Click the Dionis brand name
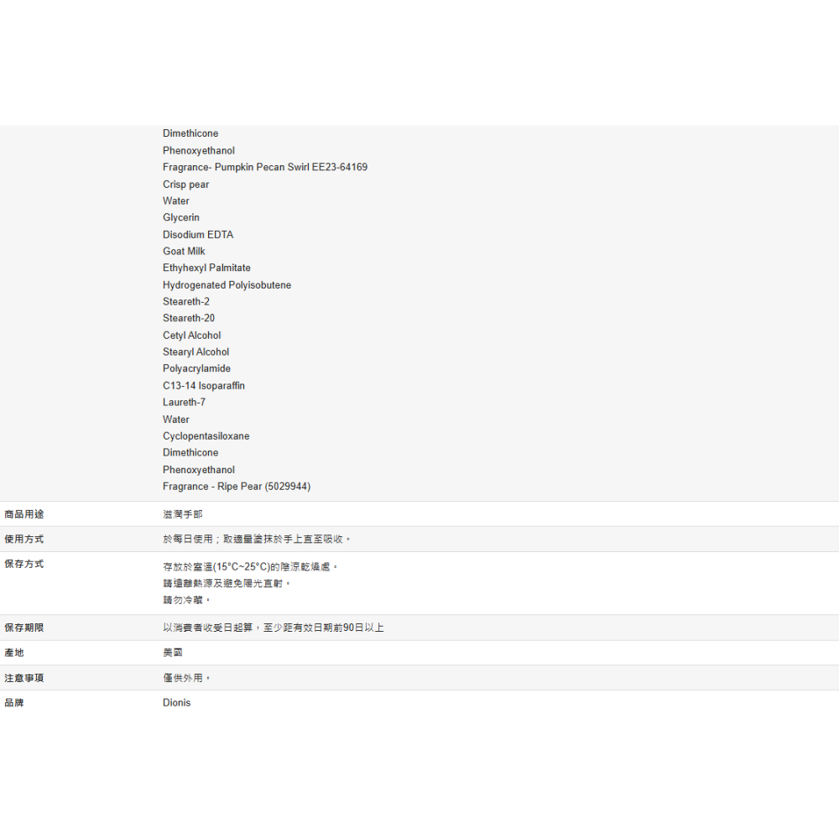The height and width of the screenshot is (839, 839). click(x=176, y=703)
